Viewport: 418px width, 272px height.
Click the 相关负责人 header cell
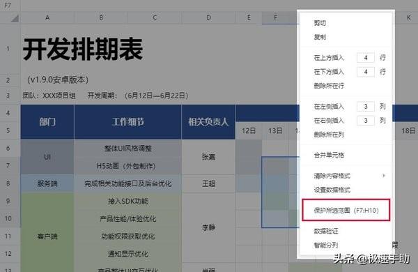point(208,122)
